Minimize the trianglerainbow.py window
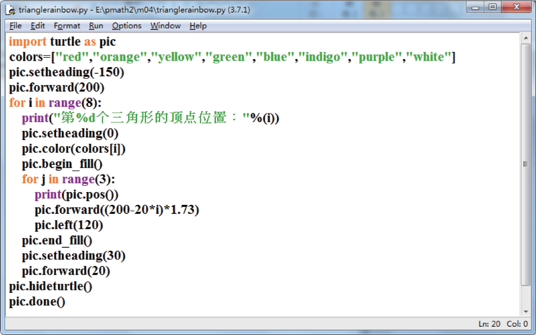Viewport: 536px width, 335px height. (x=475, y=7)
